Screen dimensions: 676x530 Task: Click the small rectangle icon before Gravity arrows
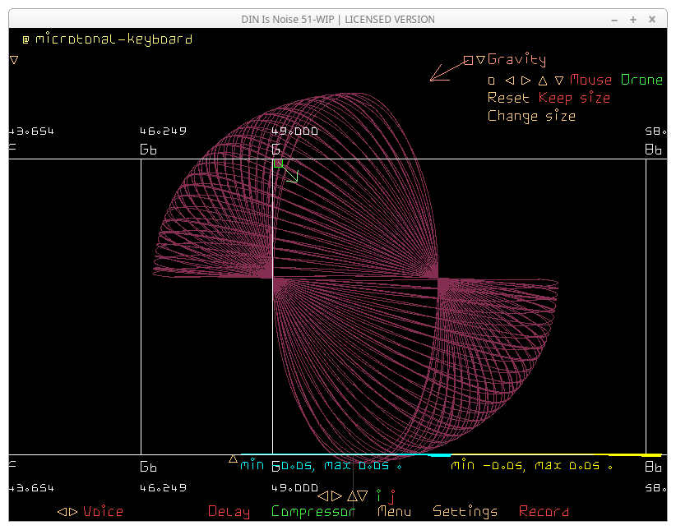coord(491,81)
